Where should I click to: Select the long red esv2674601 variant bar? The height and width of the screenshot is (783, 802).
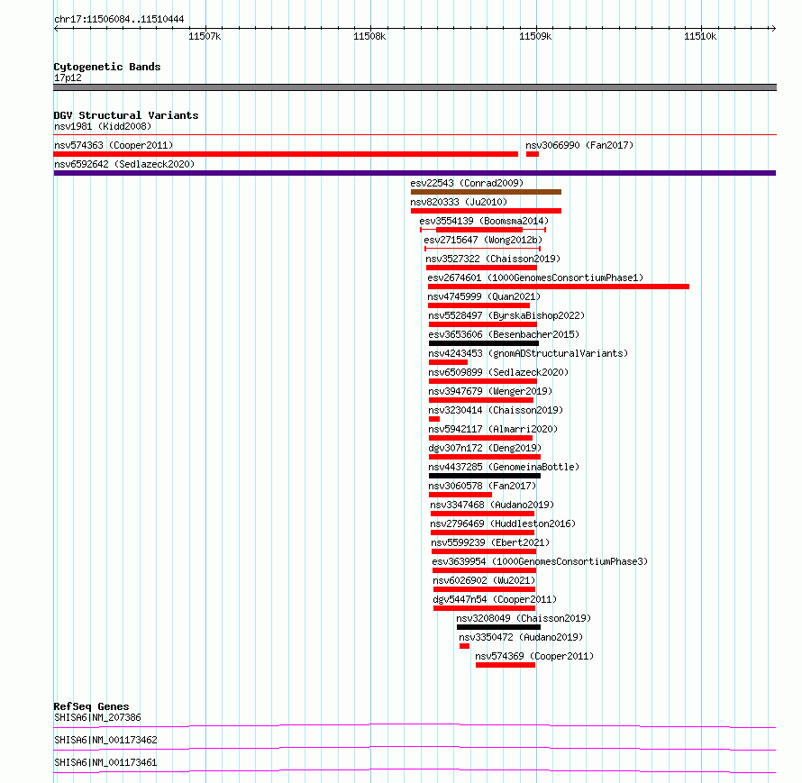pos(559,287)
